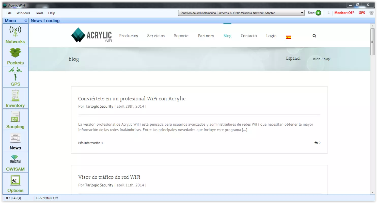Open the Options panel
The width and height of the screenshot is (377, 203).
click(x=15, y=183)
